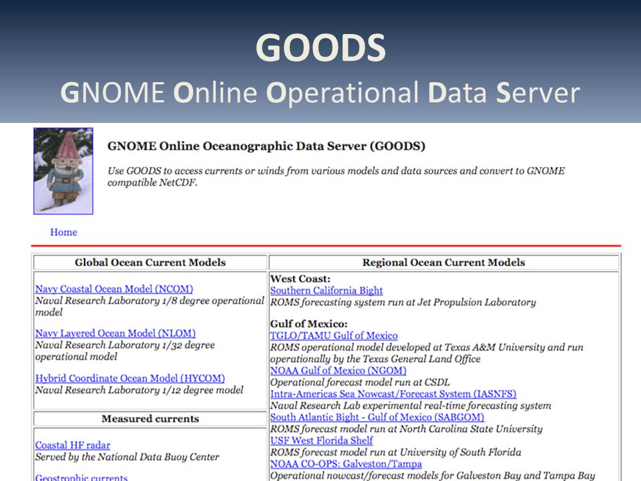The width and height of the screenshot is (641, 481).
Task: Click the Gulf of Mexico: heading
Action: pyautogui.click(x=308, y=324)
